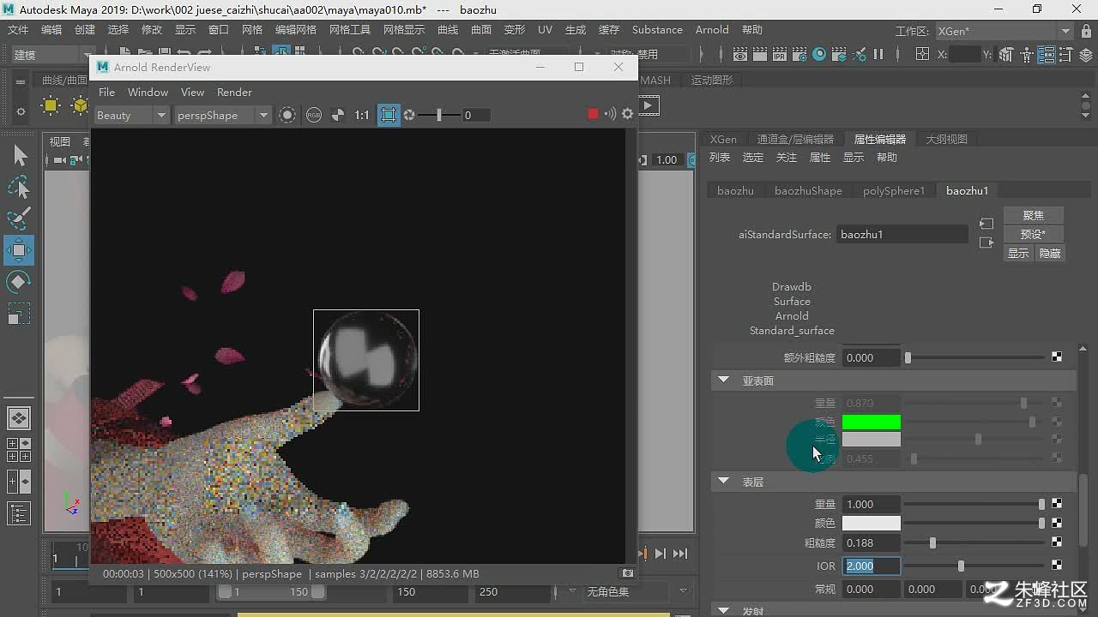Choose the Rotate tool in toolbox
Image resolution: width=1098 pixels, height=617 pixels.
pos(20,282)
